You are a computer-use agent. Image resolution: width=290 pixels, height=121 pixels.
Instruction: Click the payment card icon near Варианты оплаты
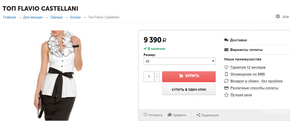pyautogui.click(x=226, y=50)
